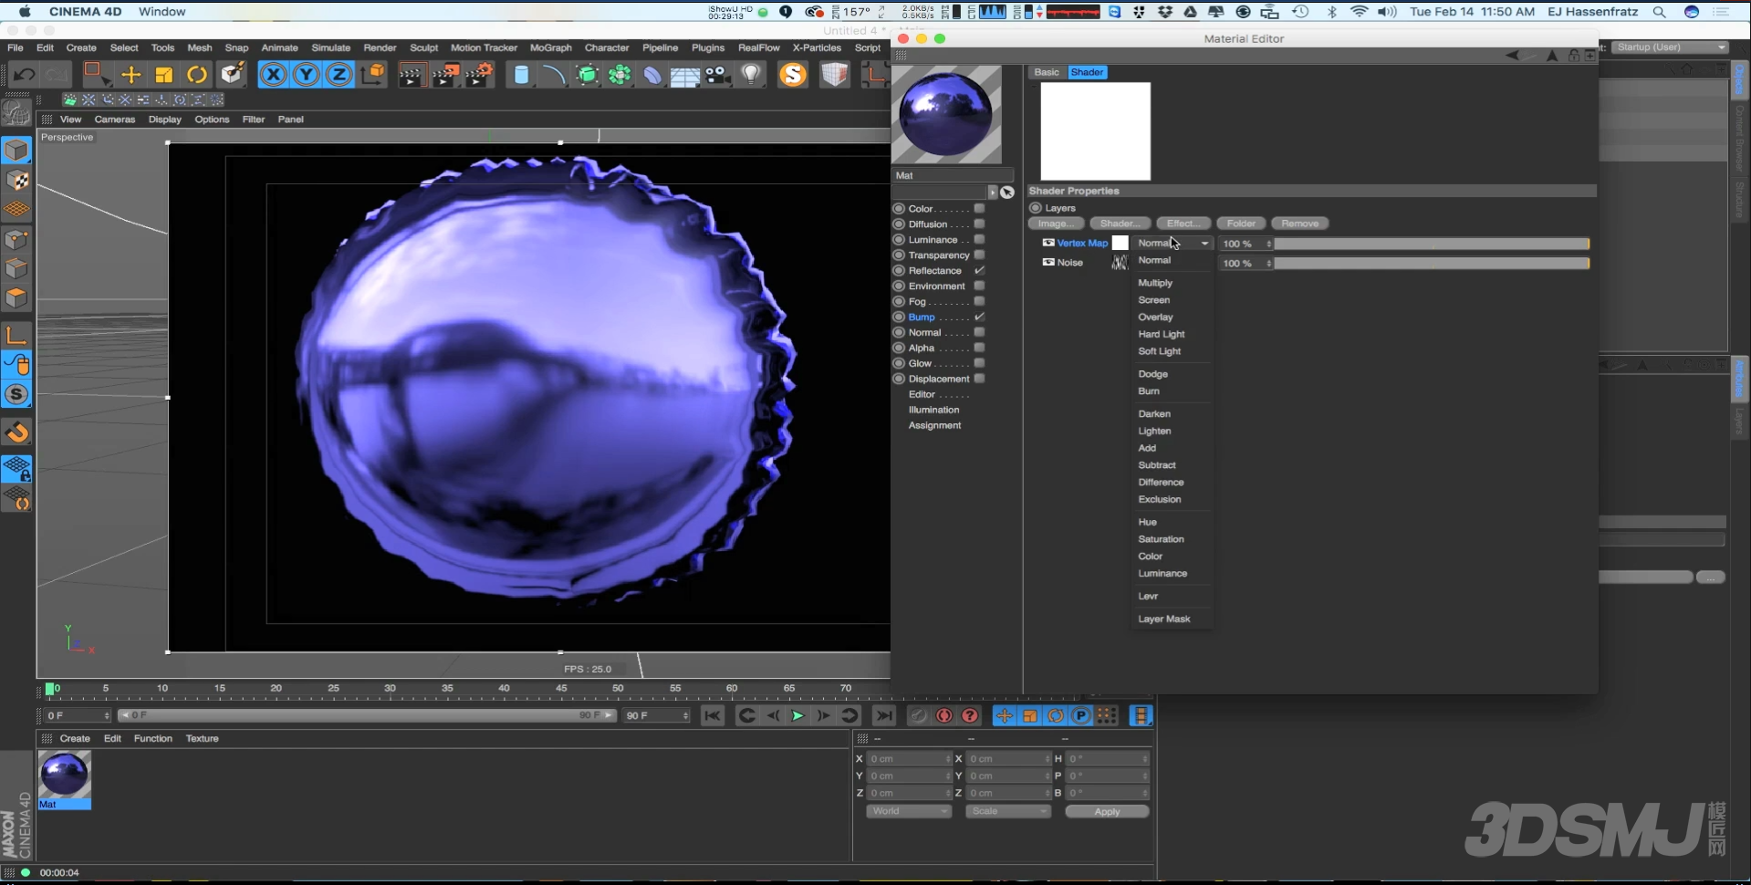
Task: Adjust Noise layer opacity slider
Action: [x=1432, y=263]
